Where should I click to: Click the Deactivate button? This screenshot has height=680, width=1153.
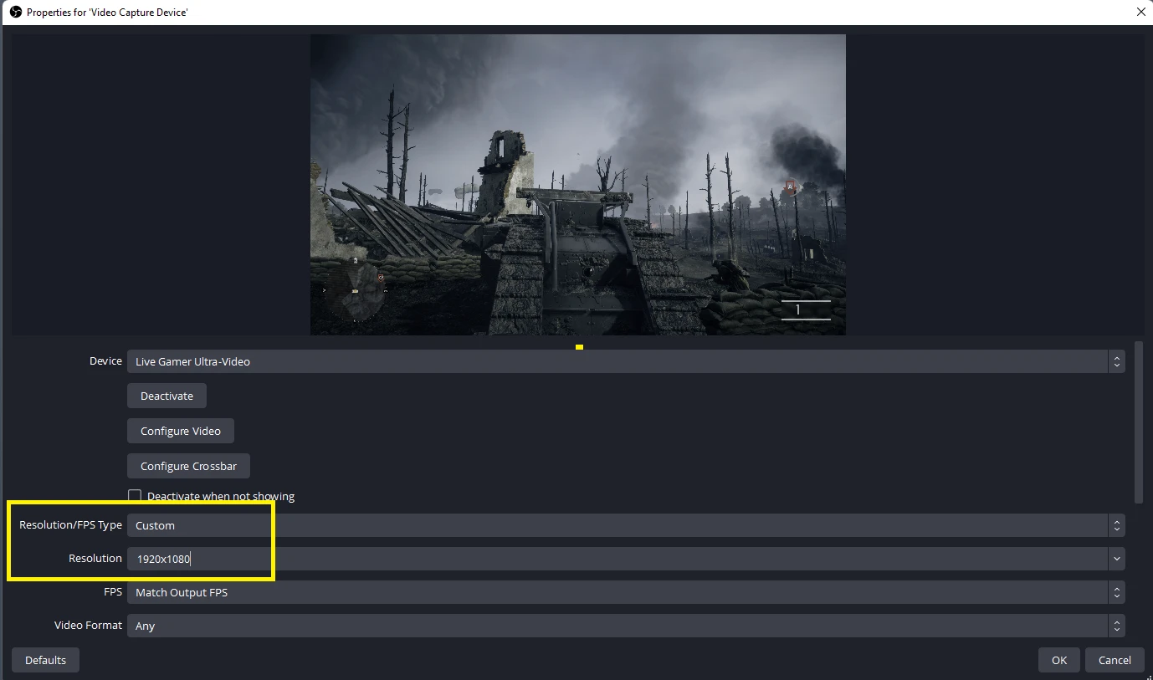tap(167, 396)
